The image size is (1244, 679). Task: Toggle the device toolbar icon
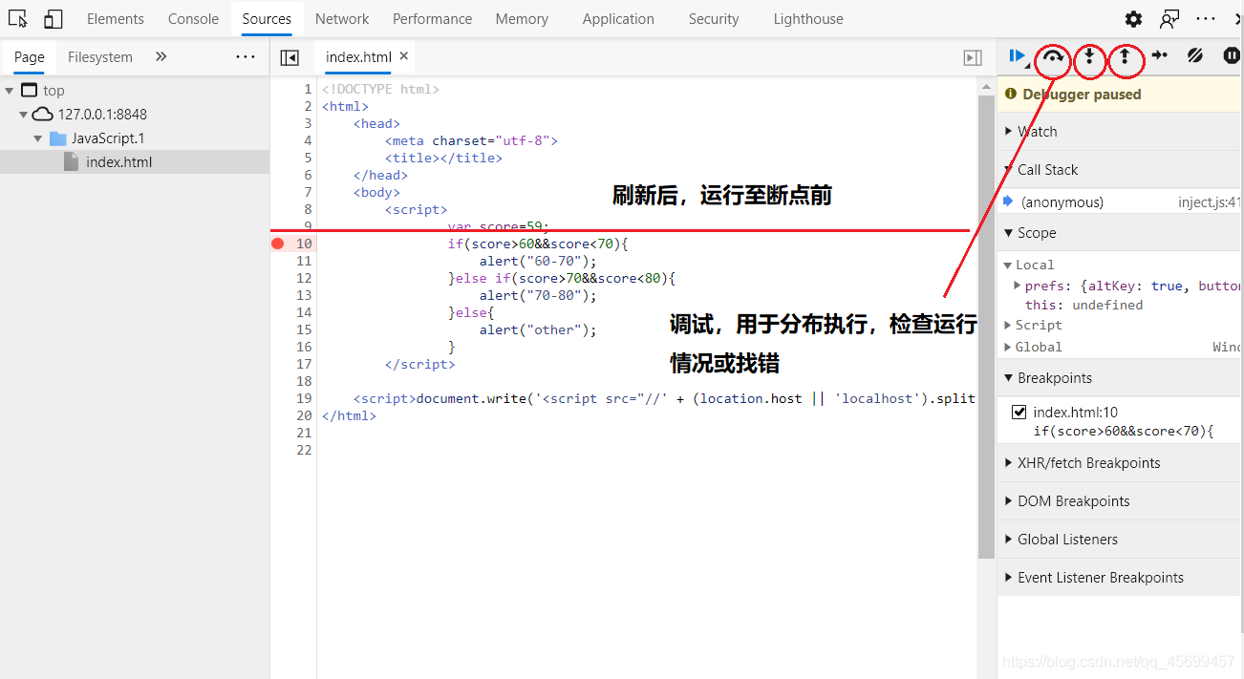coord(54,19)
